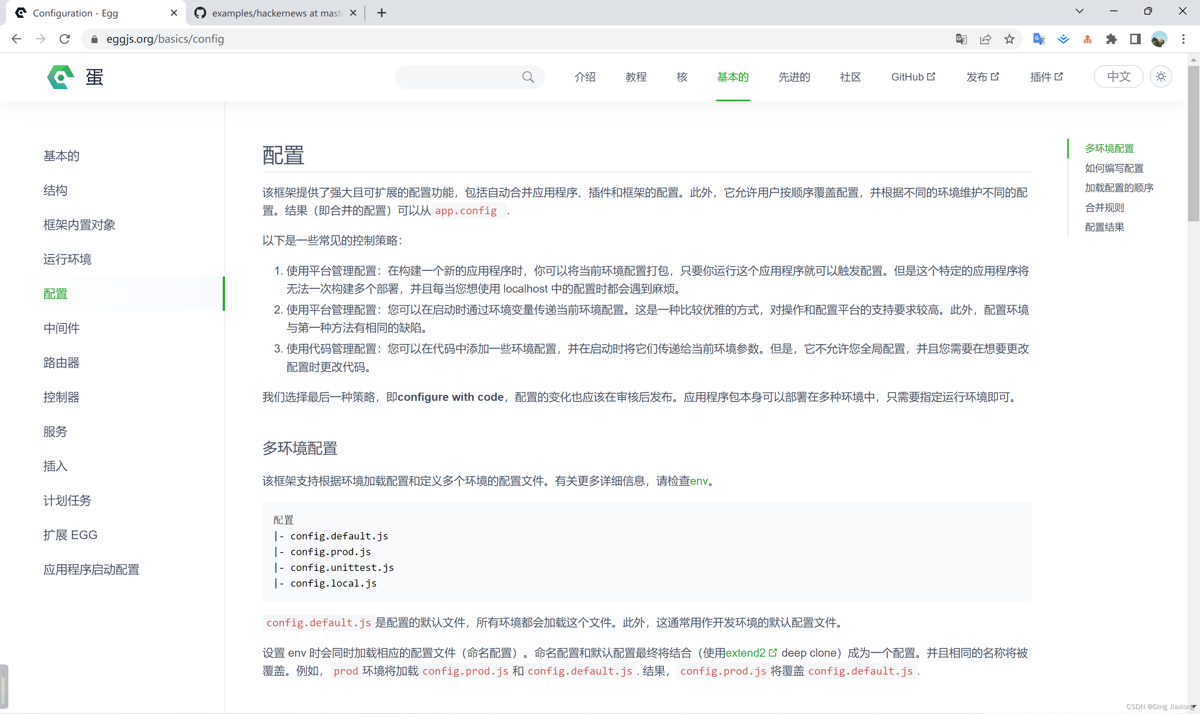The width and height of the screenshot is (1200, 714).
Task: Open the tab search chevron
Action: tap(1079, 12)
